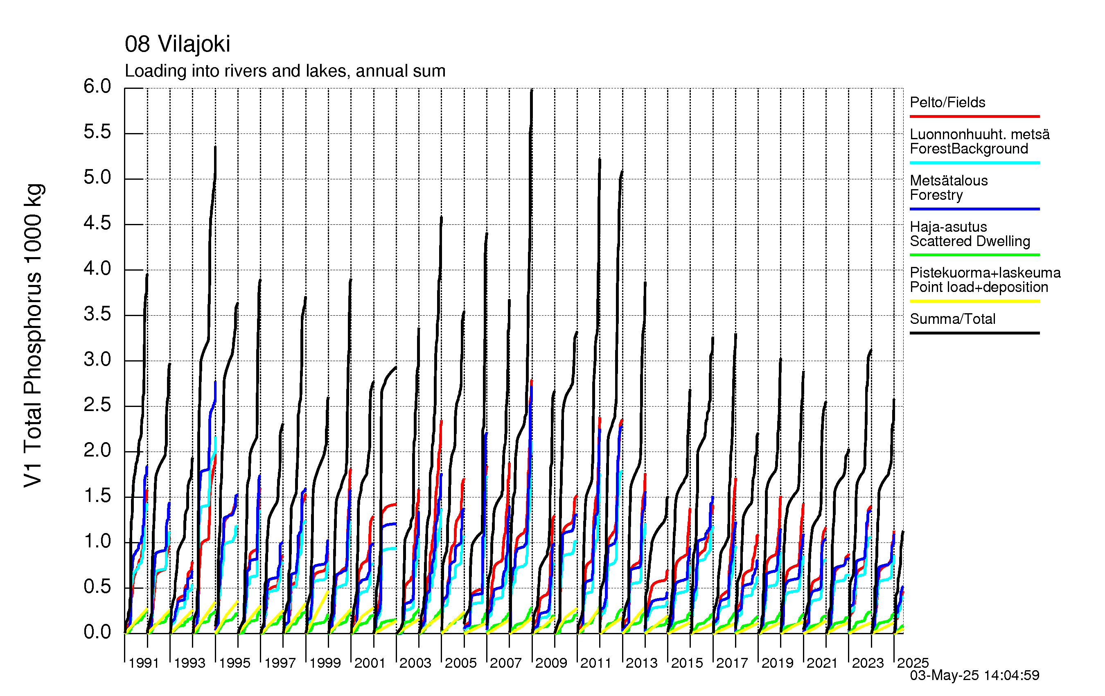Screen dimensions: 1105x696
Task: Click the x-axis year label 1999
Action: coord(325,663)
